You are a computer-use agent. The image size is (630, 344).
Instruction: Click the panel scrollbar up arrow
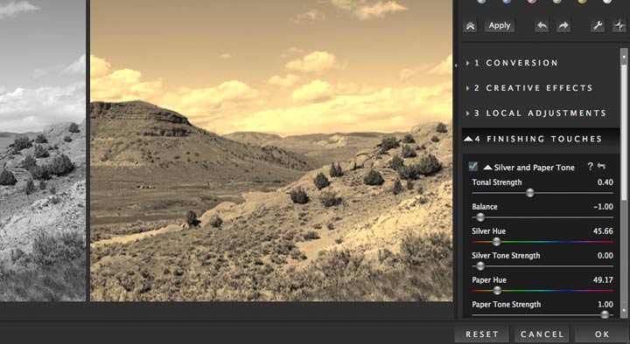pos(624,57)
